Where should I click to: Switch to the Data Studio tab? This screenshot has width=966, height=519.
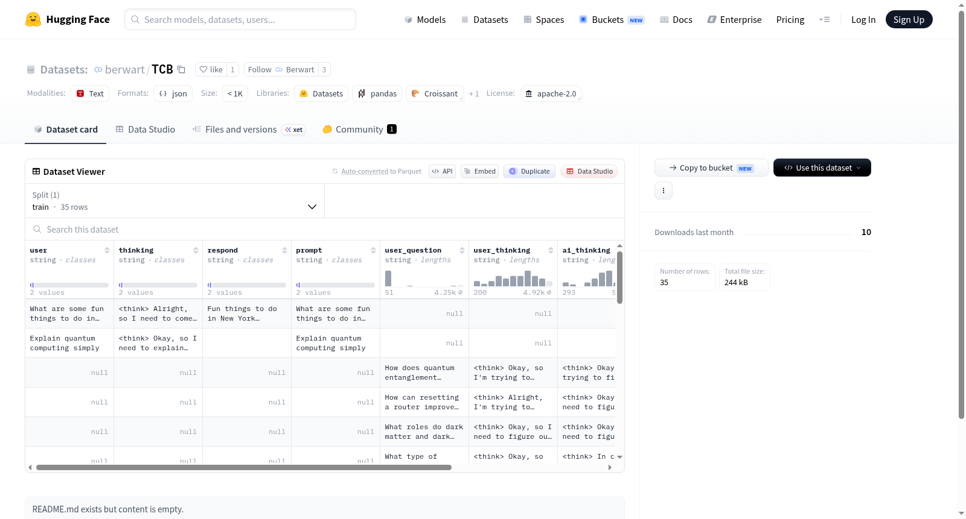(x=146, y=129)
